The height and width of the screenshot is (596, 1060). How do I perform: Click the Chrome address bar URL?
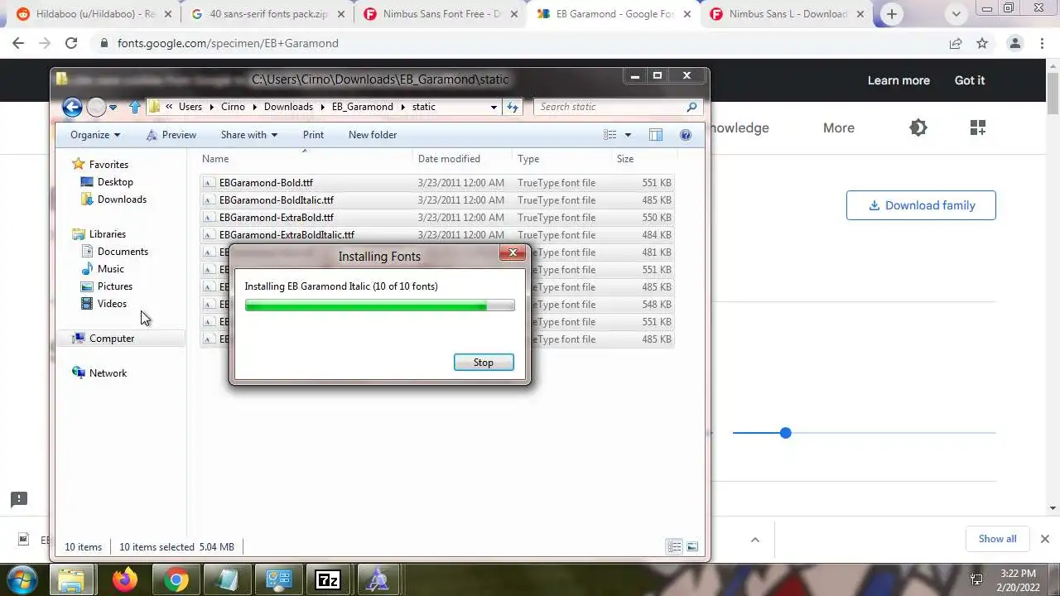(228, 43)
